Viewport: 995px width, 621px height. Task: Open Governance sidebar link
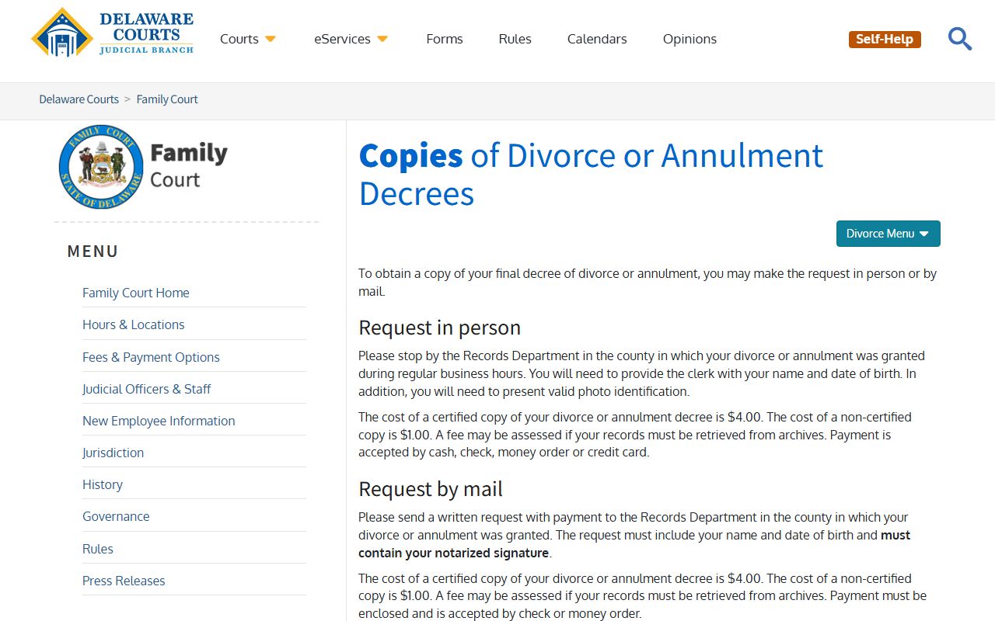click(116, 516)
